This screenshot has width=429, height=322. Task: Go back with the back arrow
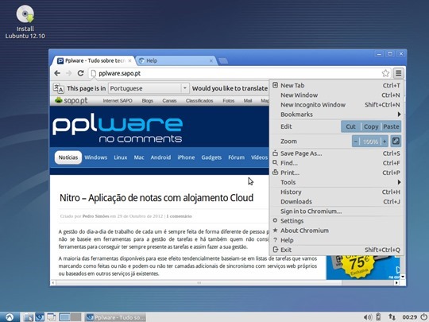(57, 73)
